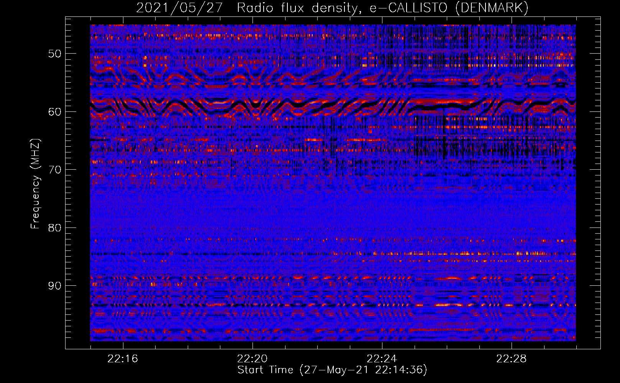
Task: Select the 'Frequency (MHZ)' y-axis label
Action: point(35,184)
